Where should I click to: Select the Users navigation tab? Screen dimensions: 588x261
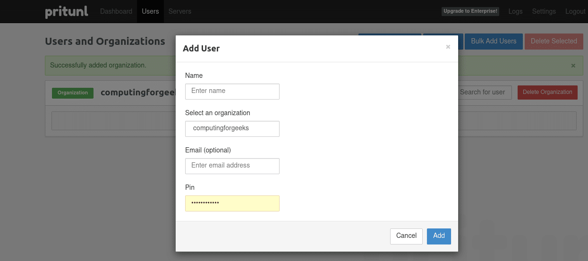click(x=150, y=11)
